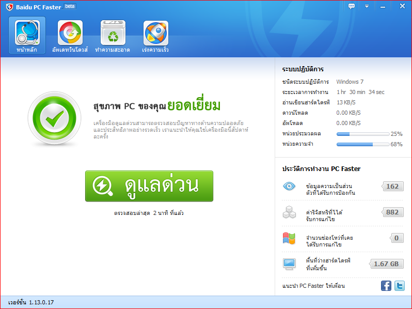Viewport: 412px width, 309px height.
Task: Share PC Faster on Facebook
Action: (386, 286)
